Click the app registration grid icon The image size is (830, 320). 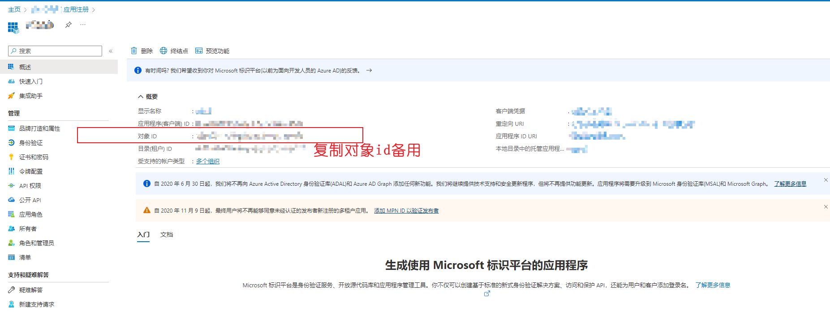(x=13, y=28)
